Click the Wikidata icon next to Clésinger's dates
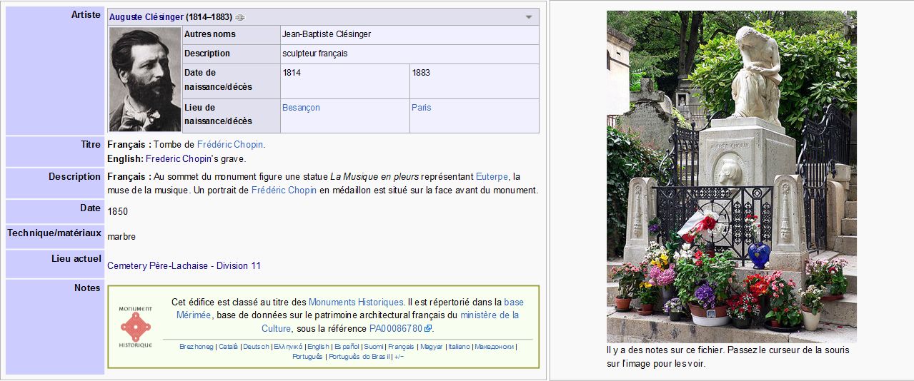The image size is (914, 381). [240, 17]
